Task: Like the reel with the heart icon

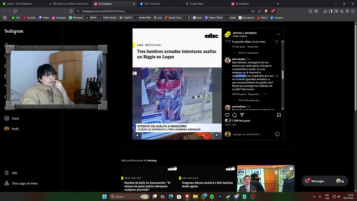Action: pyautogui.click(x=227, y=115)
